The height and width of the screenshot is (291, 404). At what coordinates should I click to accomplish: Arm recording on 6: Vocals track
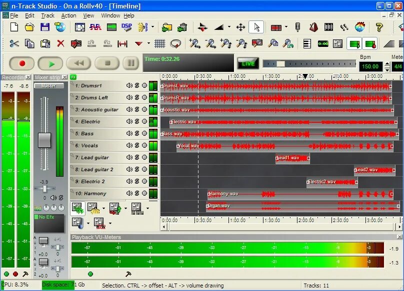click(144, 145)
